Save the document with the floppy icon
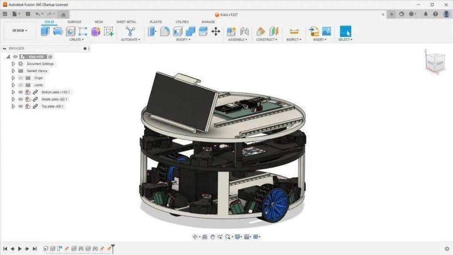The image size is (453, 255). coord(28,14)
